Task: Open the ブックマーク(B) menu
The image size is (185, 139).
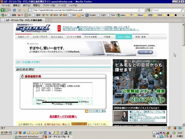Action: (x=49, y=6)
